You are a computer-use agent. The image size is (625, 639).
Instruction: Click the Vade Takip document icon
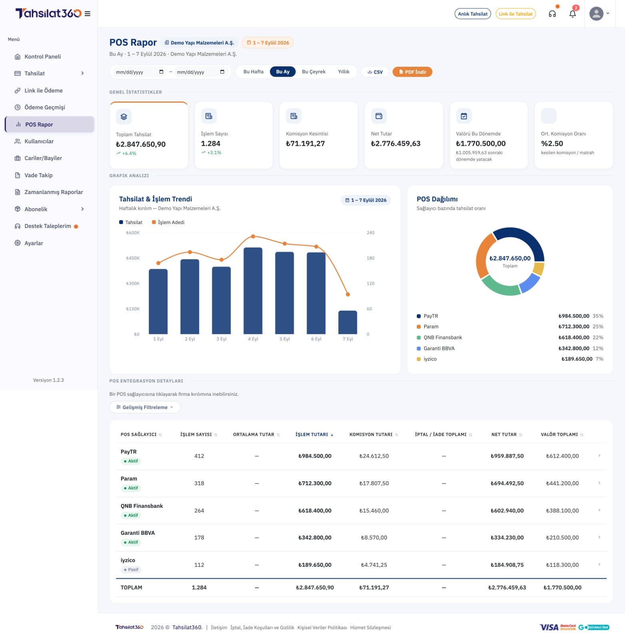[18, 175]
